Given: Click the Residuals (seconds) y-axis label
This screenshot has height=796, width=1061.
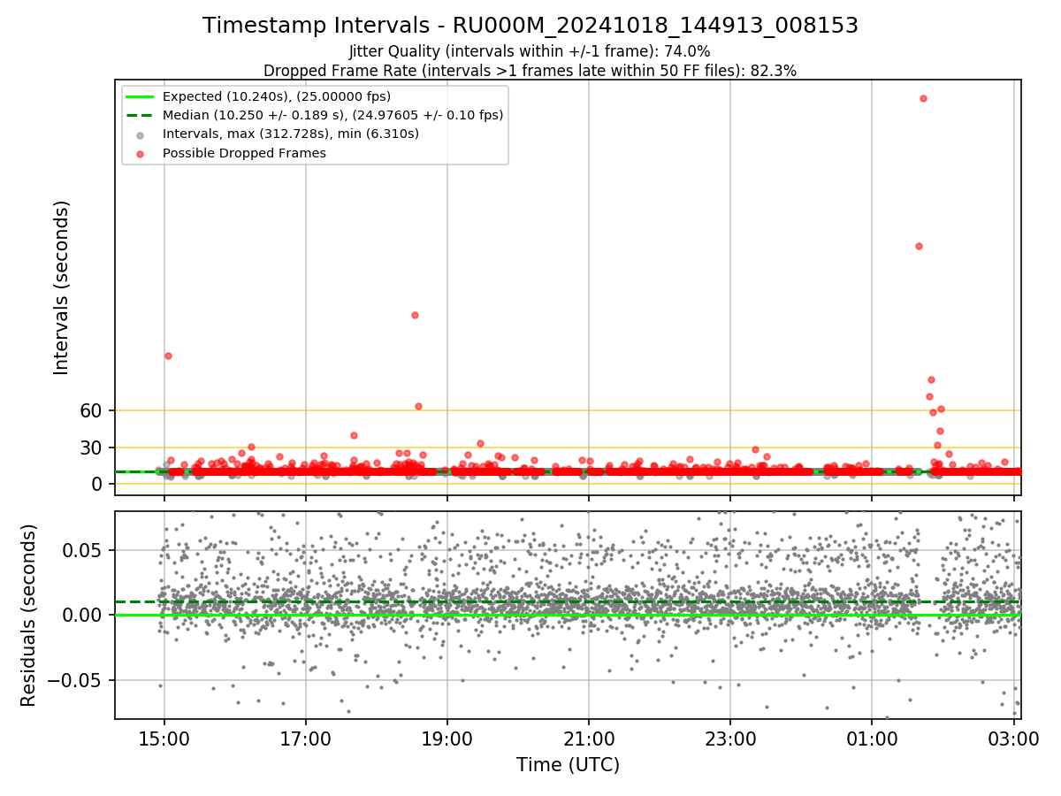Looking at the screenshot, I should [x=29, y=615].
